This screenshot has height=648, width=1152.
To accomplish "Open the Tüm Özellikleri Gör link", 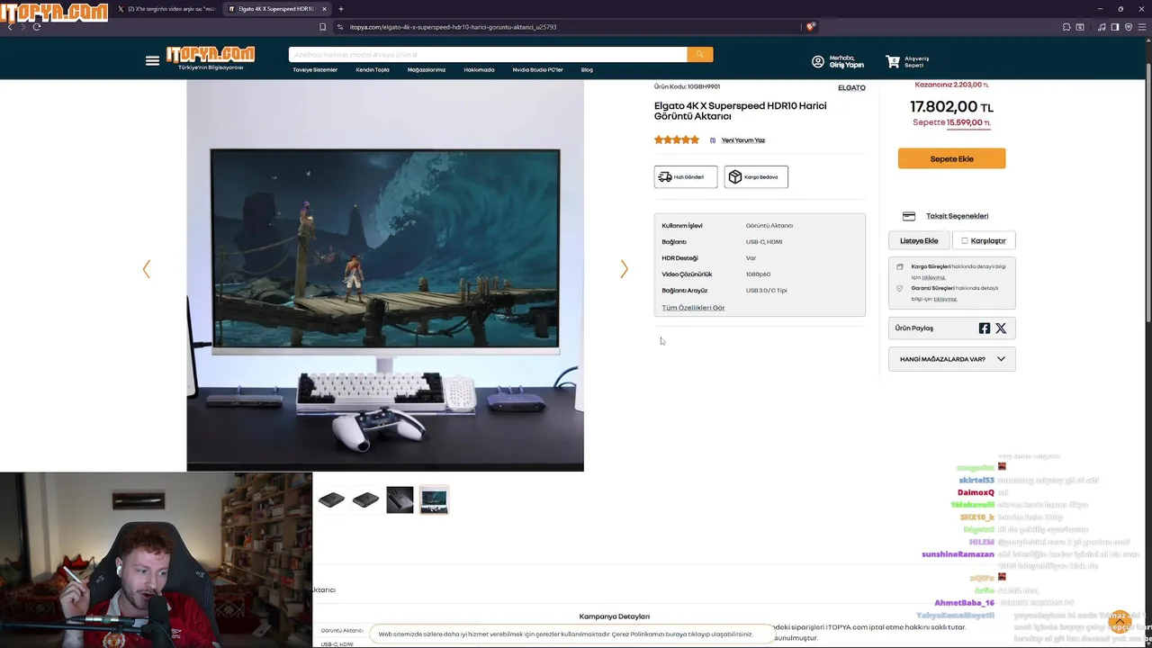I will click(x=693, y=308).
